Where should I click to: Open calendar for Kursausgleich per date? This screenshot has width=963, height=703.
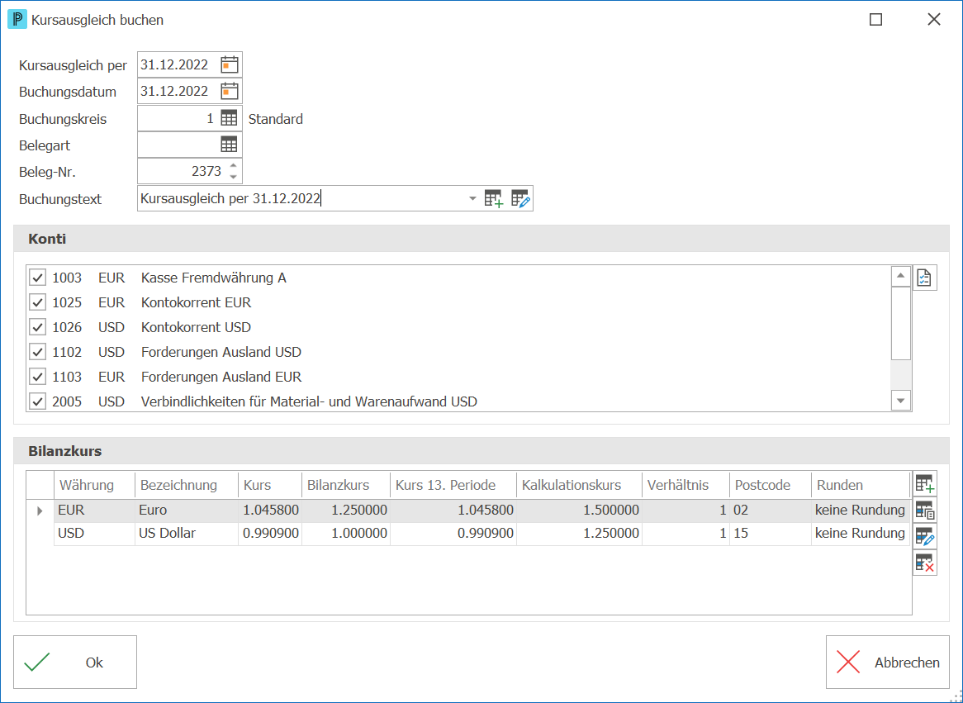229,64
